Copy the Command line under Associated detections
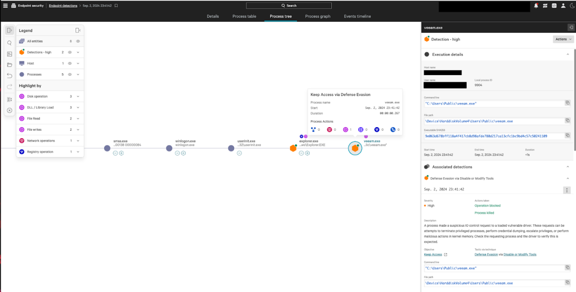The height and width of the screenshot is (292, 576). 567,268
